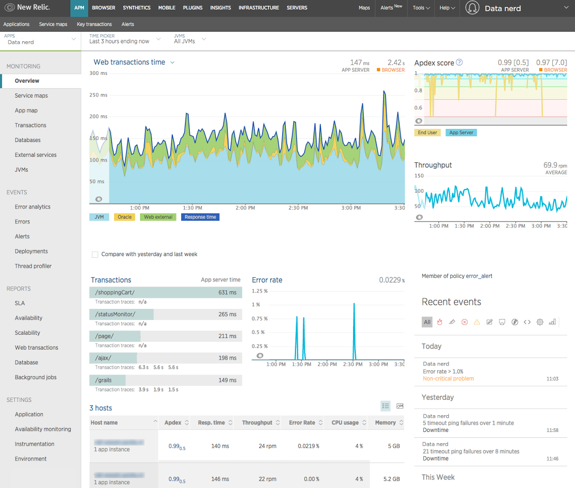Switch hosts view to chart icon

pyautogui.click(x=400, y=406)
